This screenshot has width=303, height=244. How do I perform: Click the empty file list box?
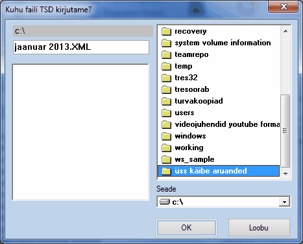coord(80,132)
